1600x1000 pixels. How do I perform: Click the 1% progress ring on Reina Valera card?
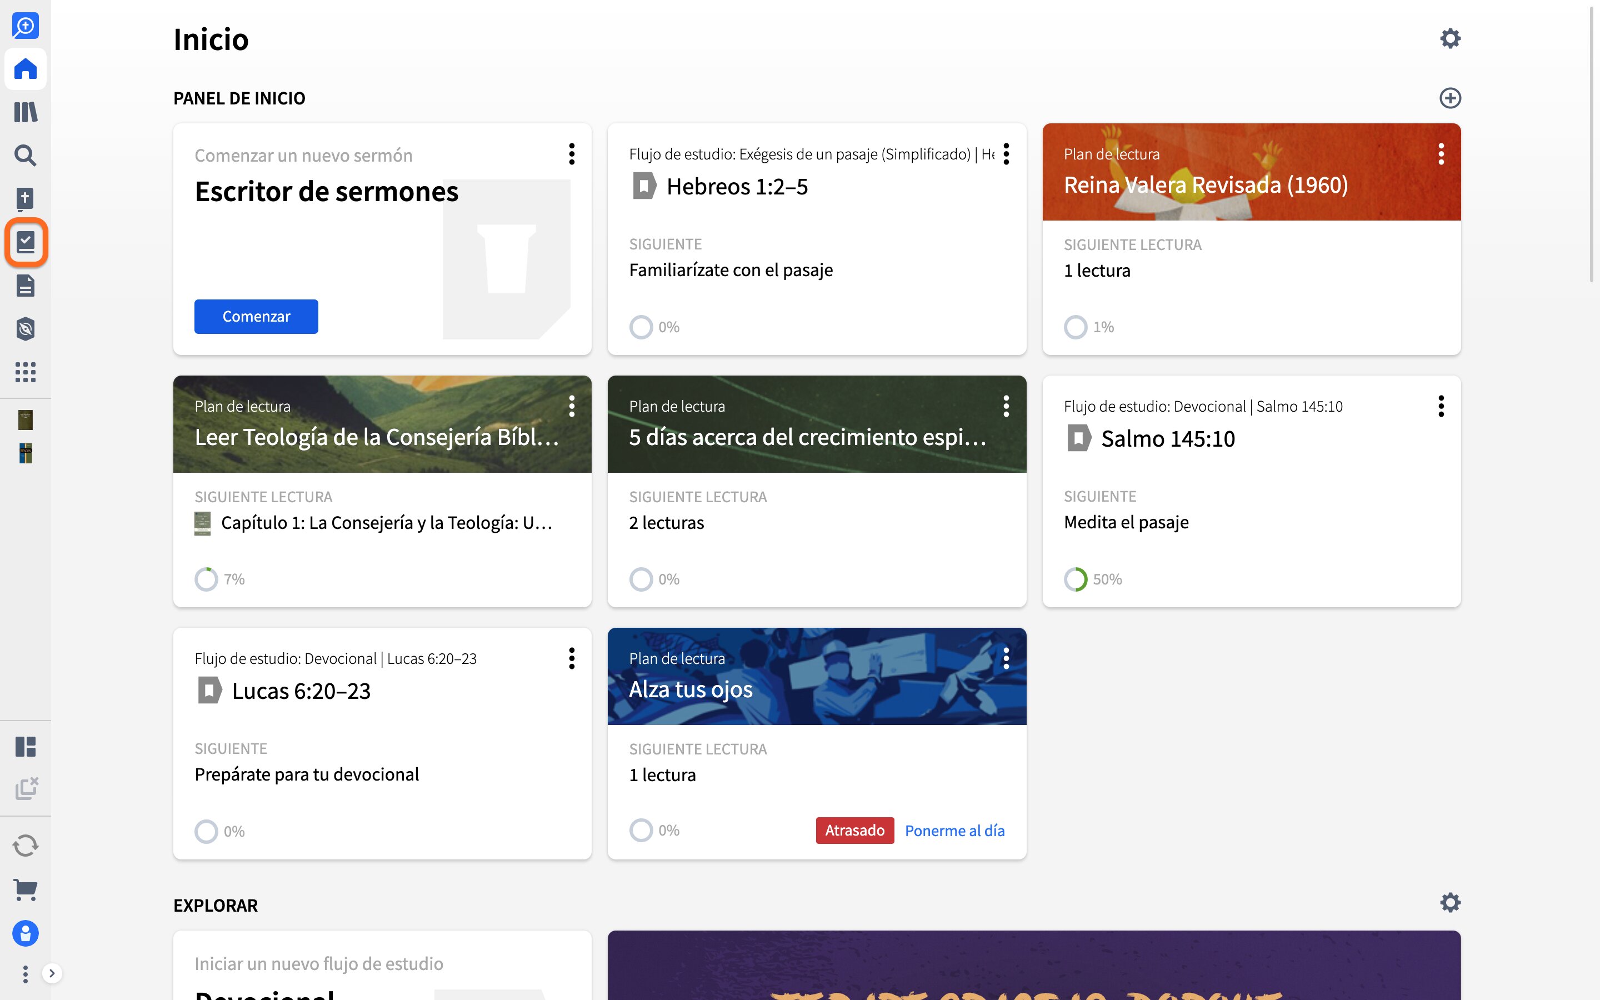[x=1075, y=327]
